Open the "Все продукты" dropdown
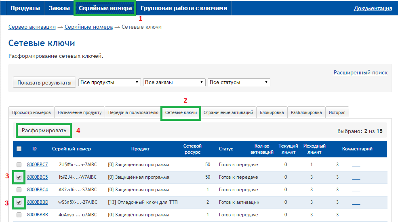The height and width of the screenshot is (222, 398). coord(110,82)
